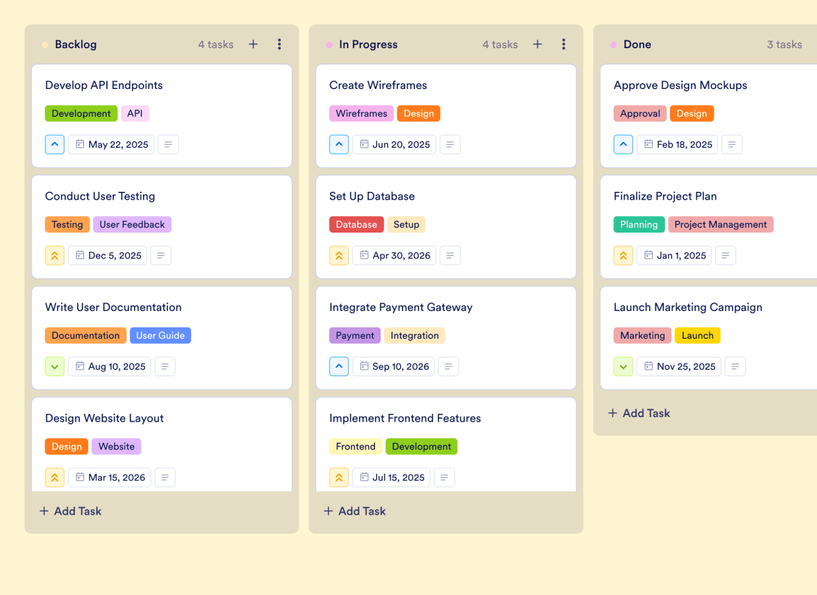The image size is (817, 595).
Task: Click Add Task in the Done column
Action: 638,413
